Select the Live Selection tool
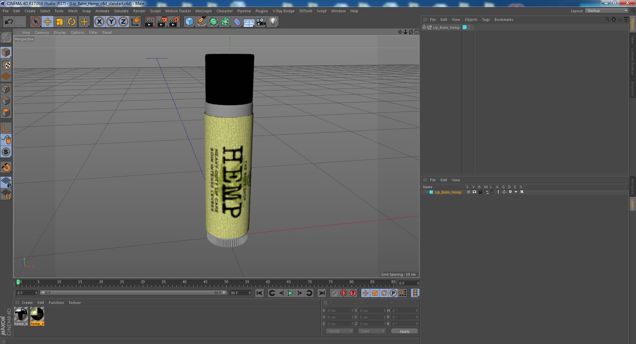Viewport: 636px width, 344px height. point(35,22)
